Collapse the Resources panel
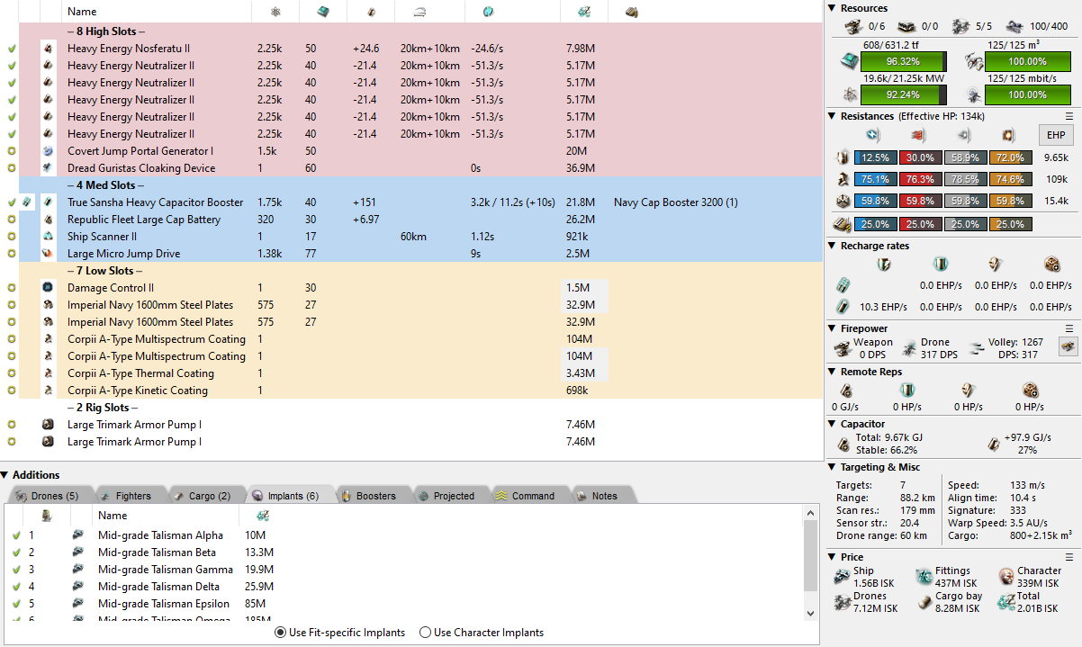Screen dimensions: 1082x647 tap(832, 8)
